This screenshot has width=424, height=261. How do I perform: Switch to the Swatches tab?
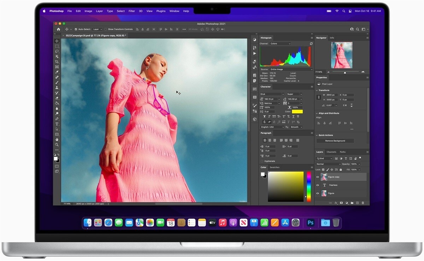275,168
